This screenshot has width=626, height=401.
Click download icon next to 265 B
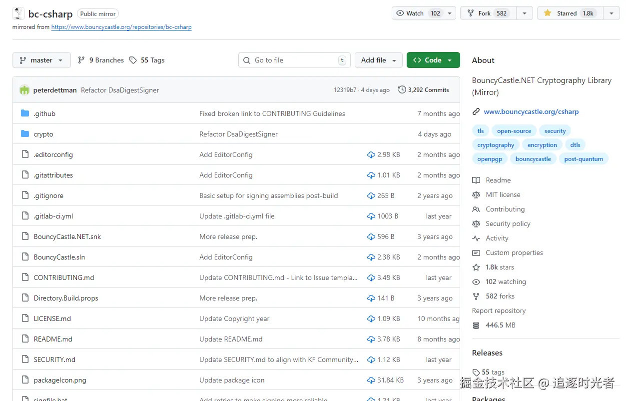(x=371, y=196)
